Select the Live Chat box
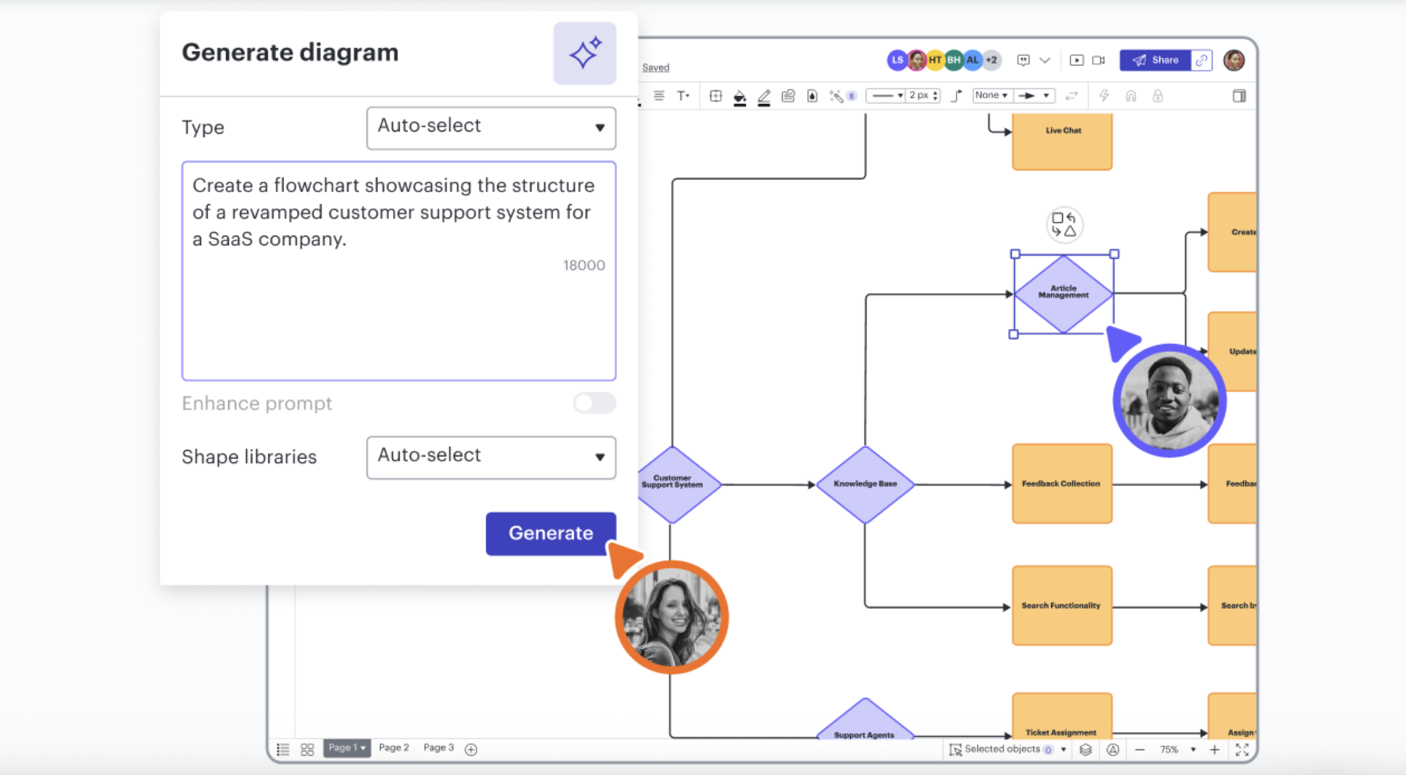 (x=1062, y=141)
